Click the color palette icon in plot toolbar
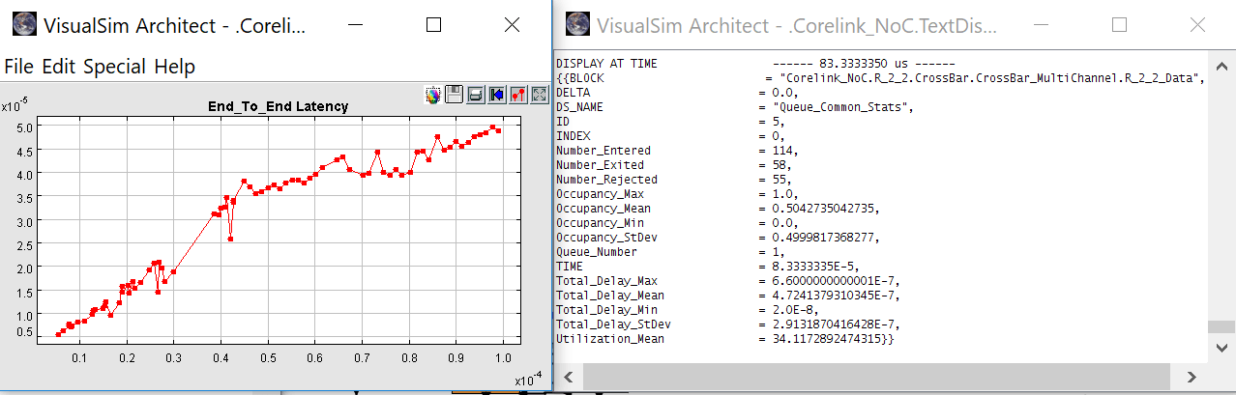The height and width of the screenshot is (395, 1236). click(432, 95)
